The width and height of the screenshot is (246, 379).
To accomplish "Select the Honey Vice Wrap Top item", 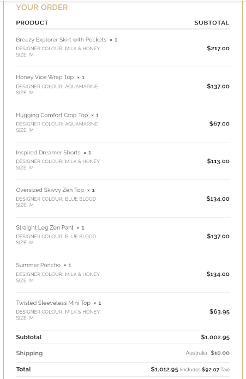I will [x=45, y=77].
